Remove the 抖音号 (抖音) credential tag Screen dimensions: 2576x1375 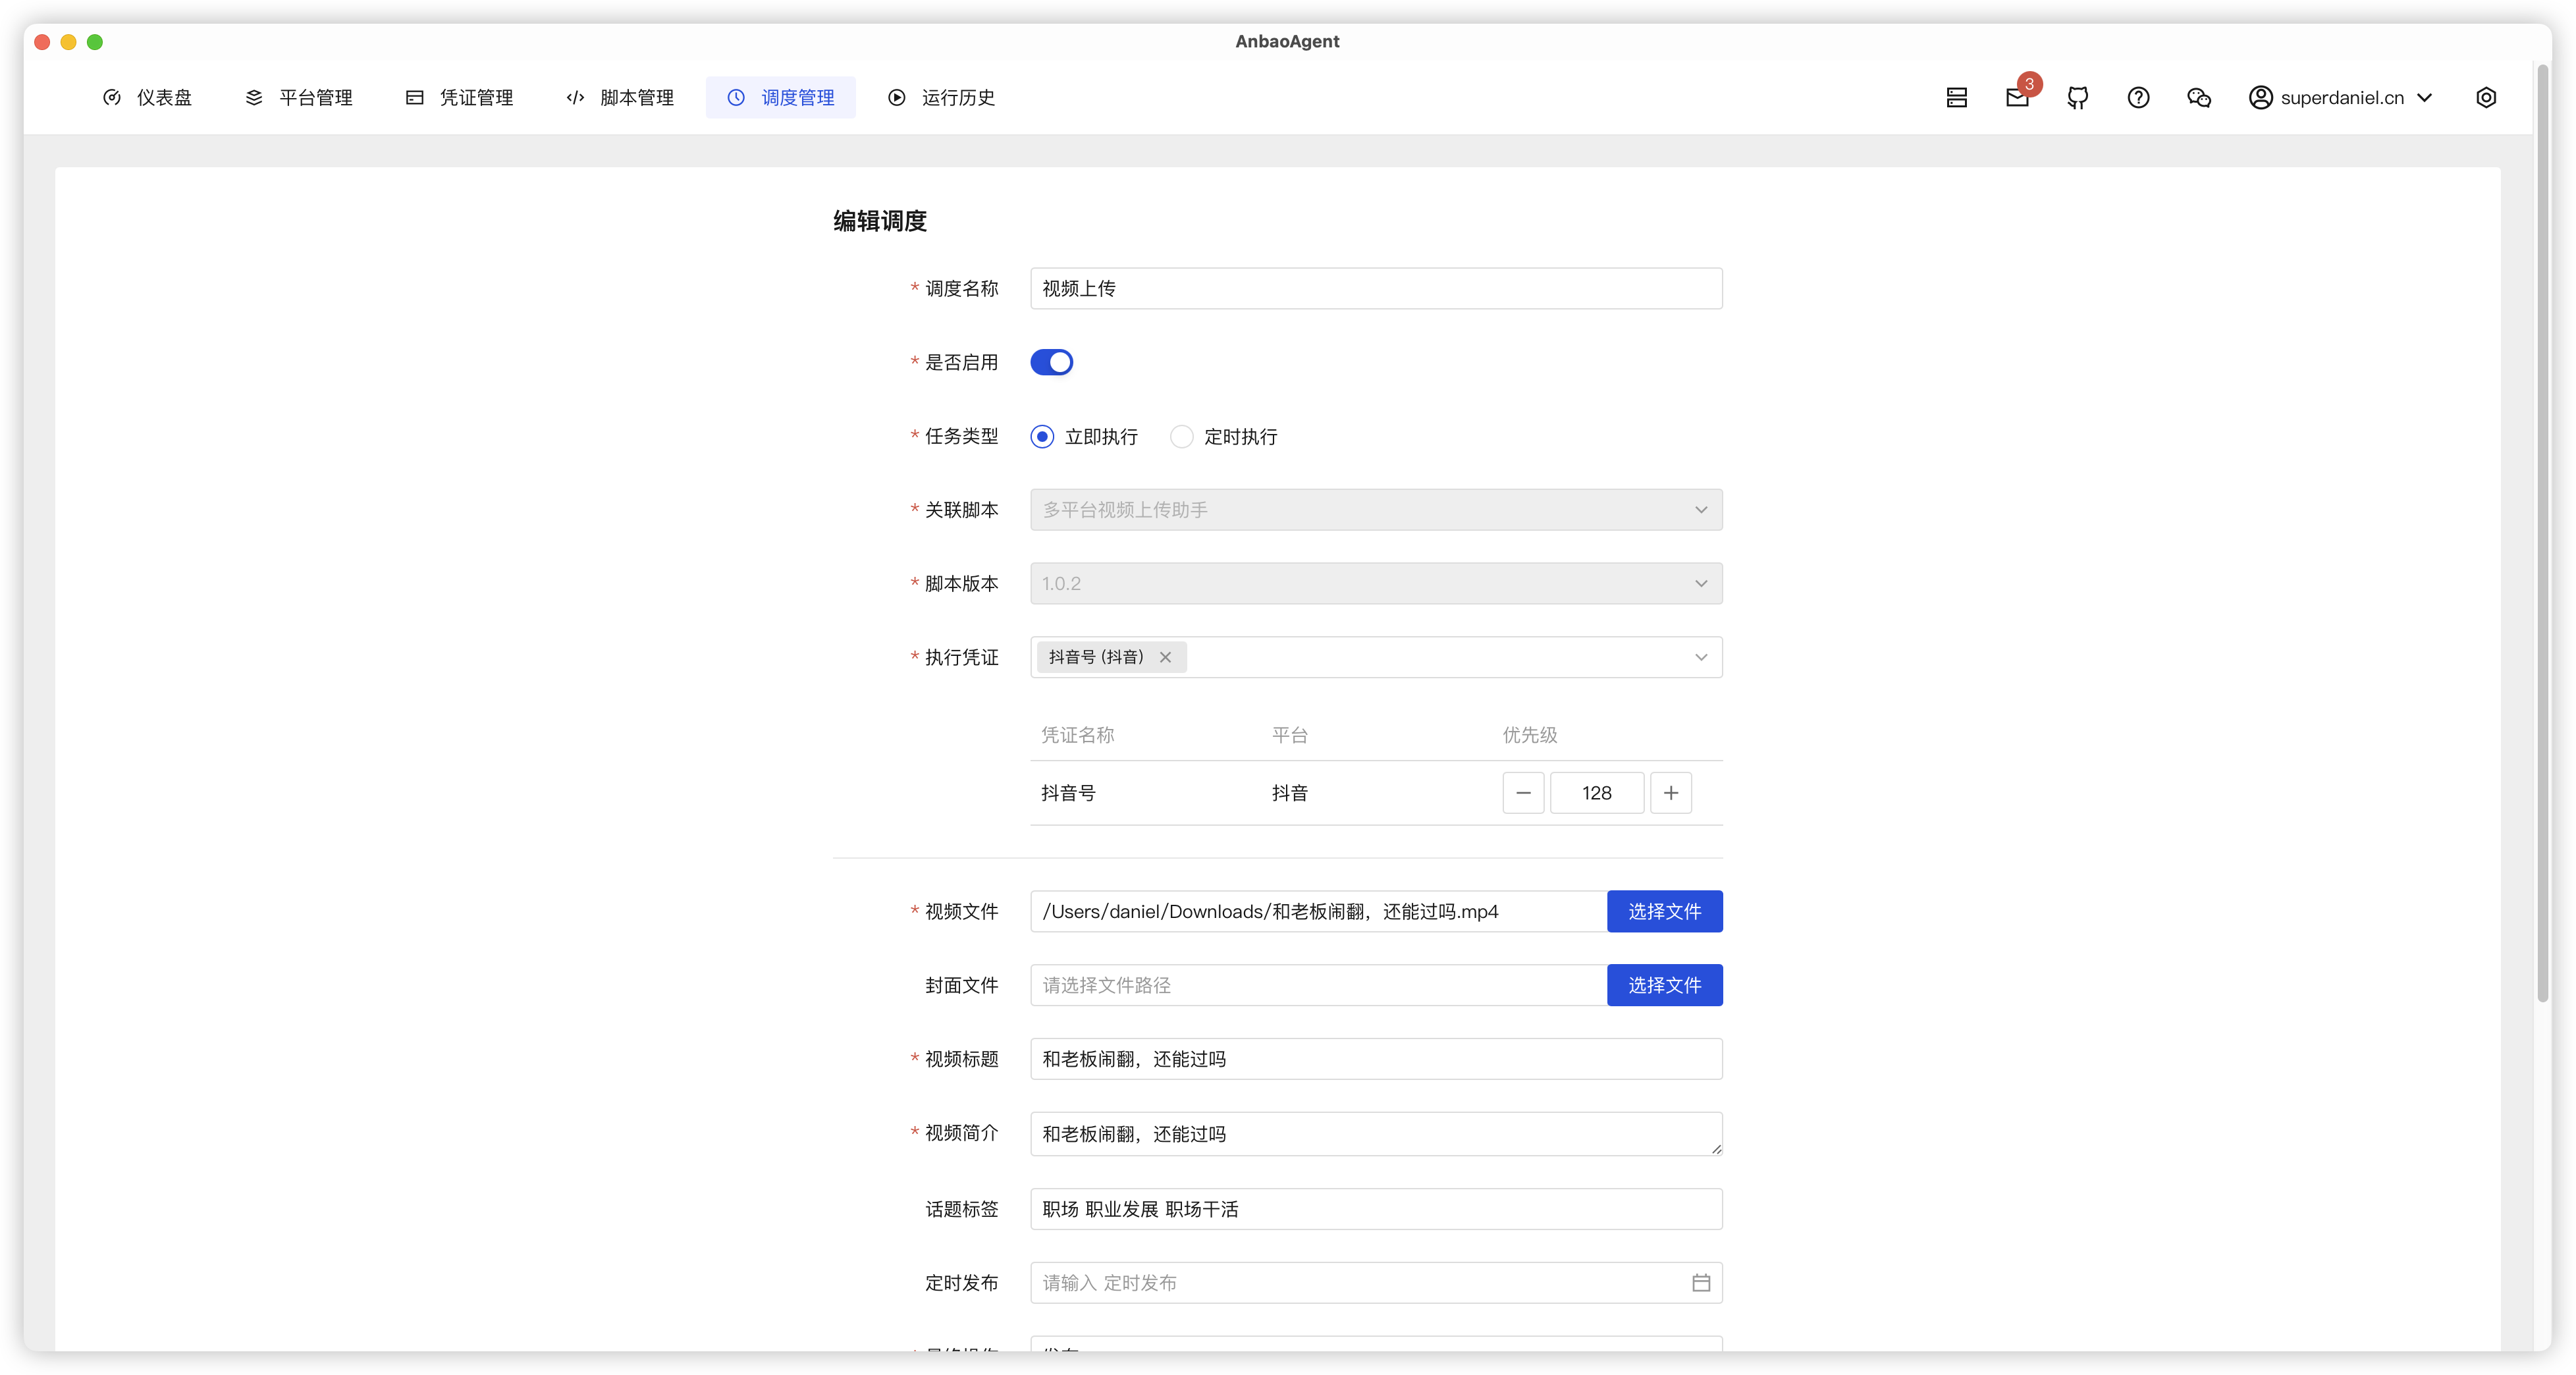click(1165, 657)
